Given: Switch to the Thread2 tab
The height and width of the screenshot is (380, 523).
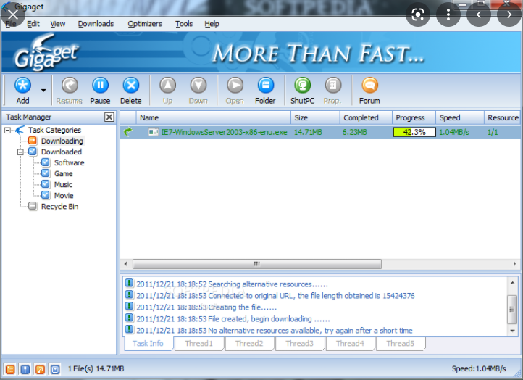Looking at the screenshot, I should (249, 343).
